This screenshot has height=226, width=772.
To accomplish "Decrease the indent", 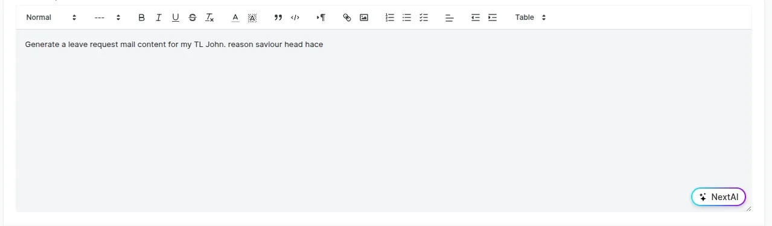I will (476, 17).
